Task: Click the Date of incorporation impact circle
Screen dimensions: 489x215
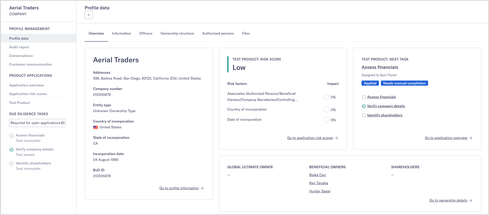Action: 326,120
